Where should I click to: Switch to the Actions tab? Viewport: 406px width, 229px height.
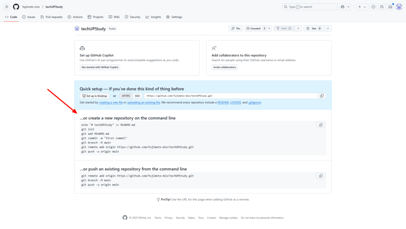pos(75,17)
